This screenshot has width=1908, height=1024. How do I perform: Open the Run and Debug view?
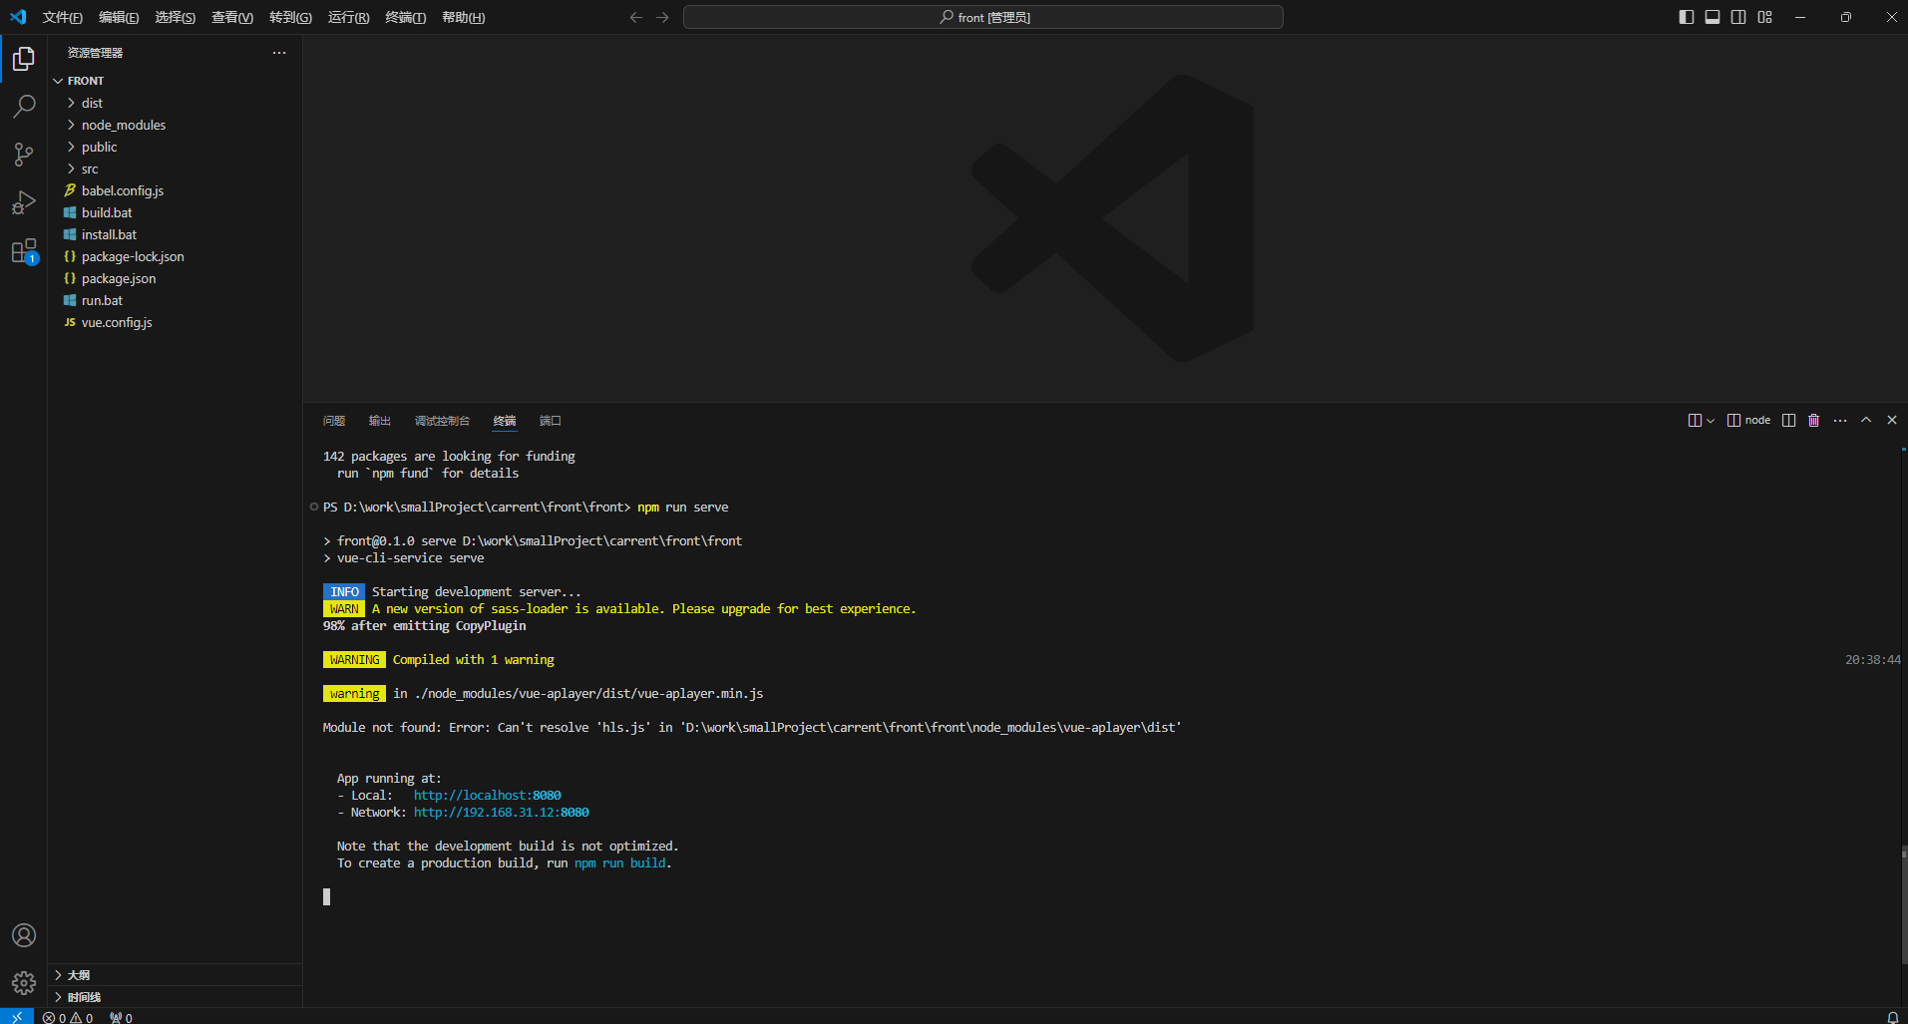click(24, 202)
